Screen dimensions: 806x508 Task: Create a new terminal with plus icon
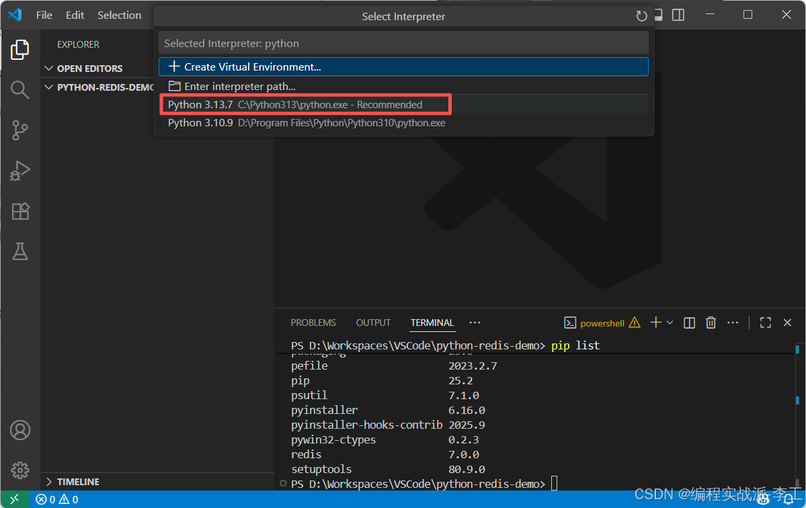coord(655,323)
